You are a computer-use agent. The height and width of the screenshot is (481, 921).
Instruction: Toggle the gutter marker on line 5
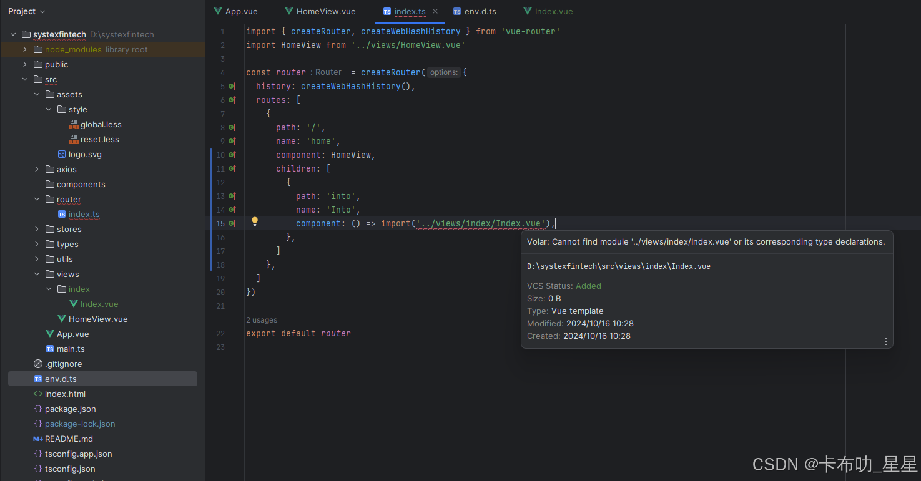230,86
